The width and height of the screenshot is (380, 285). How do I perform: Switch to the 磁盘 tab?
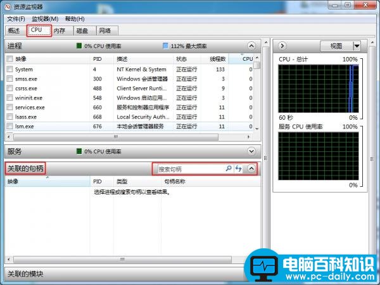pyautogui.click(x=85, y=31)
